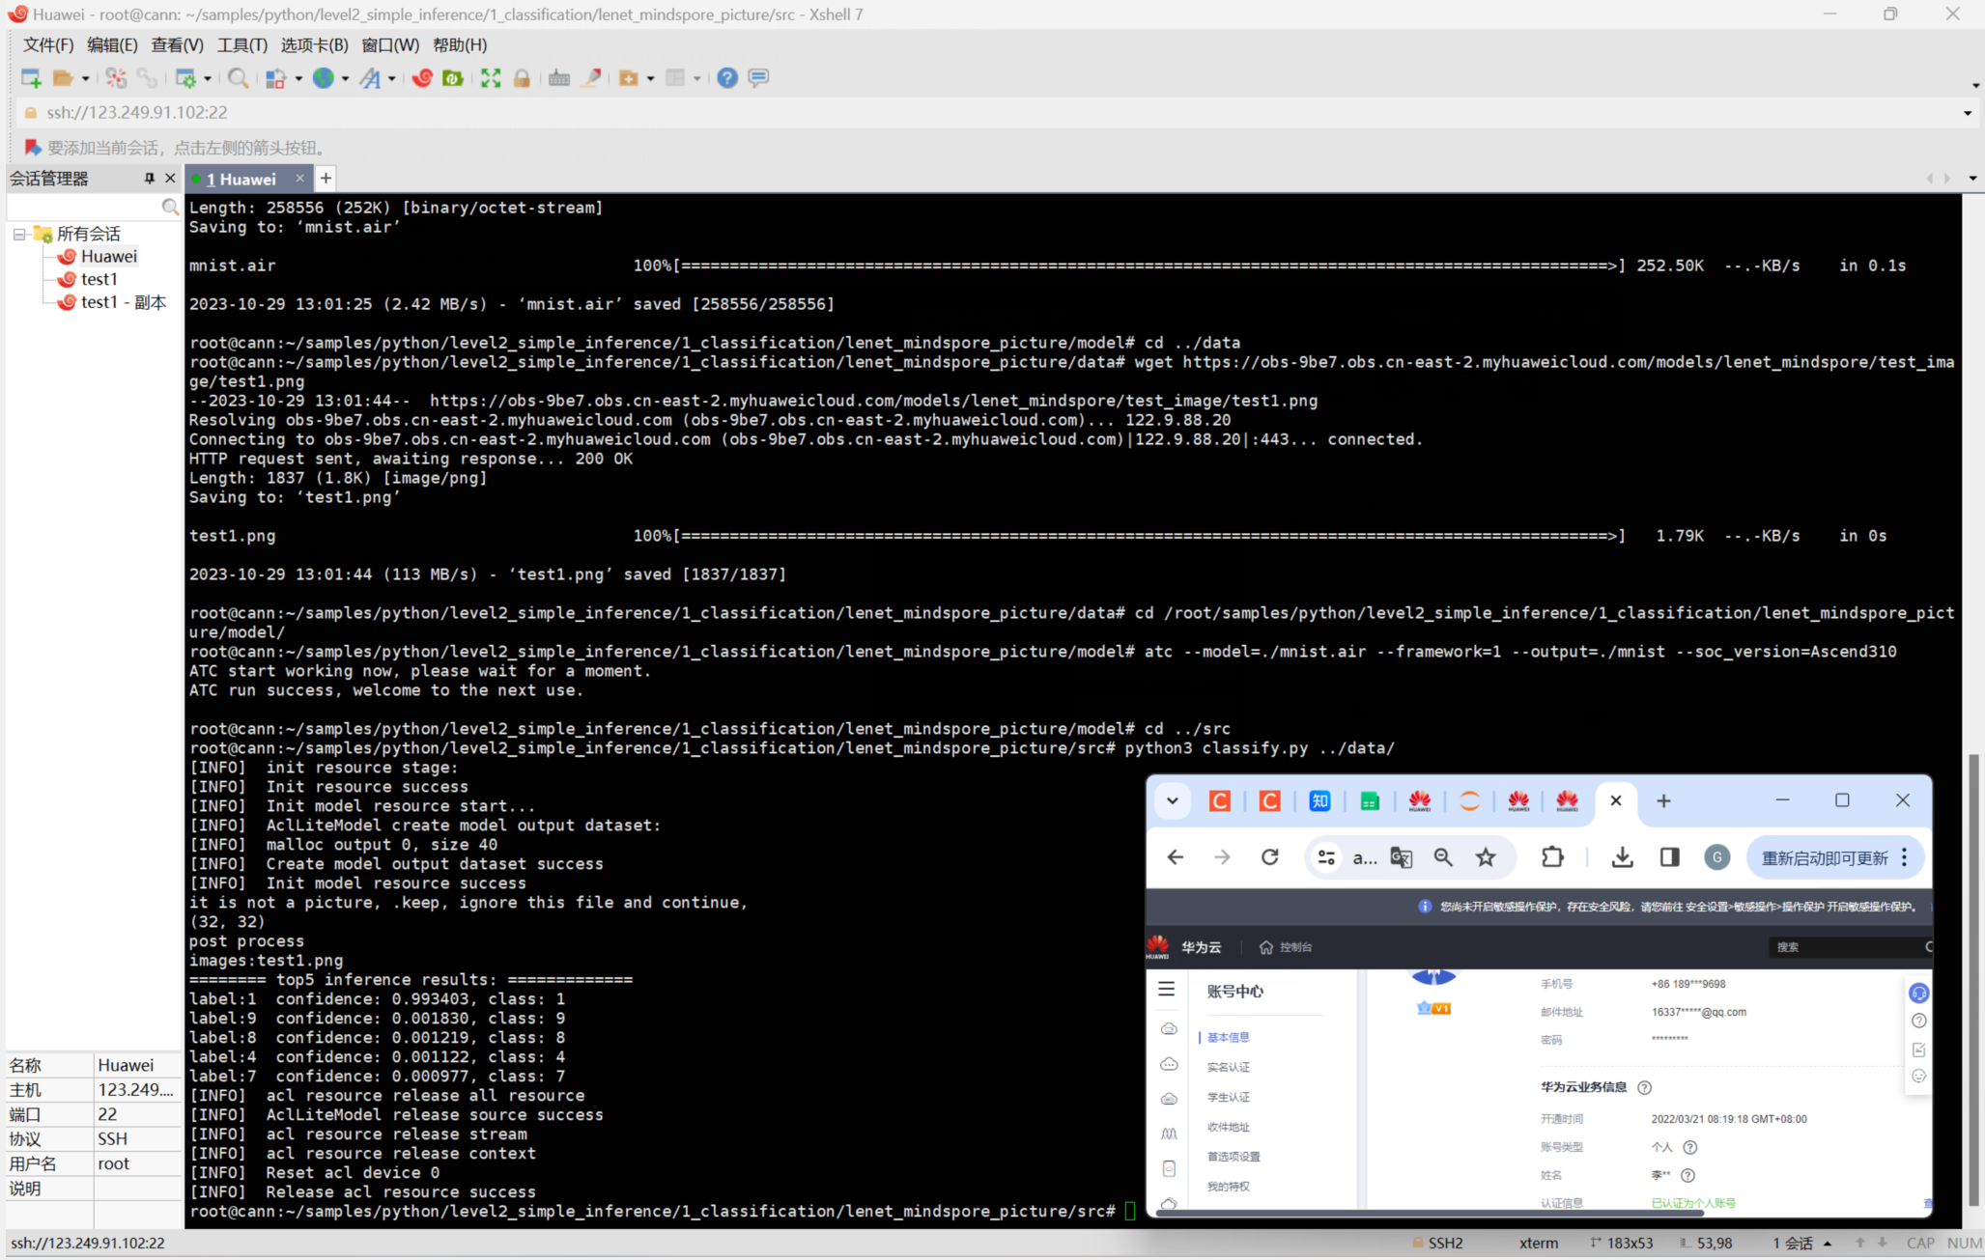Toggle the browser side panel icon
1985x1260 pixels.
tap(1669, 857)
